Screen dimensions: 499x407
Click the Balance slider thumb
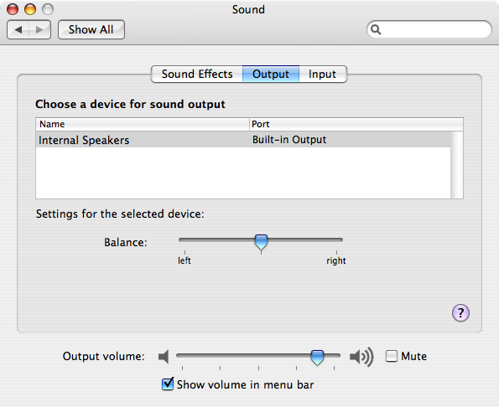tap(261, 242)
